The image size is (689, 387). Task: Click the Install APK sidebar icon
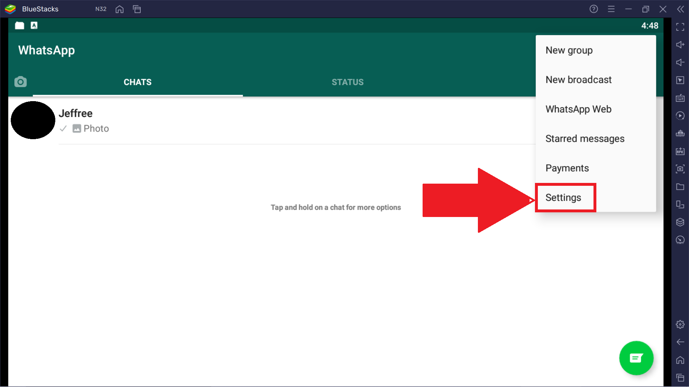point(680,151)
